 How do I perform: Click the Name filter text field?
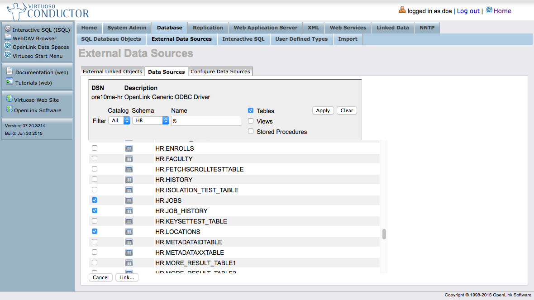pos(206,121)
